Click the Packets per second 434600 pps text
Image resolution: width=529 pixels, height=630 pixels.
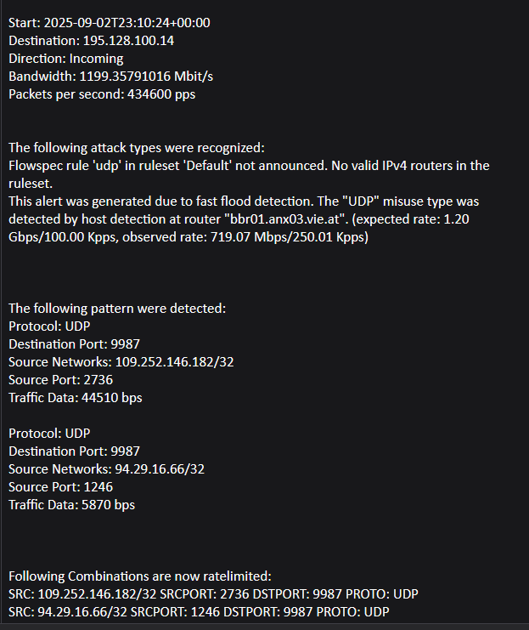coord(102,94)
